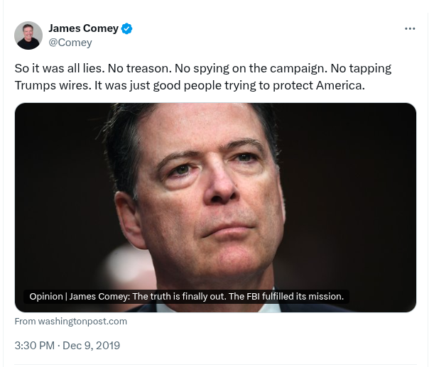
Task: Open the three-dot more options menu
Action: [410, 29]
